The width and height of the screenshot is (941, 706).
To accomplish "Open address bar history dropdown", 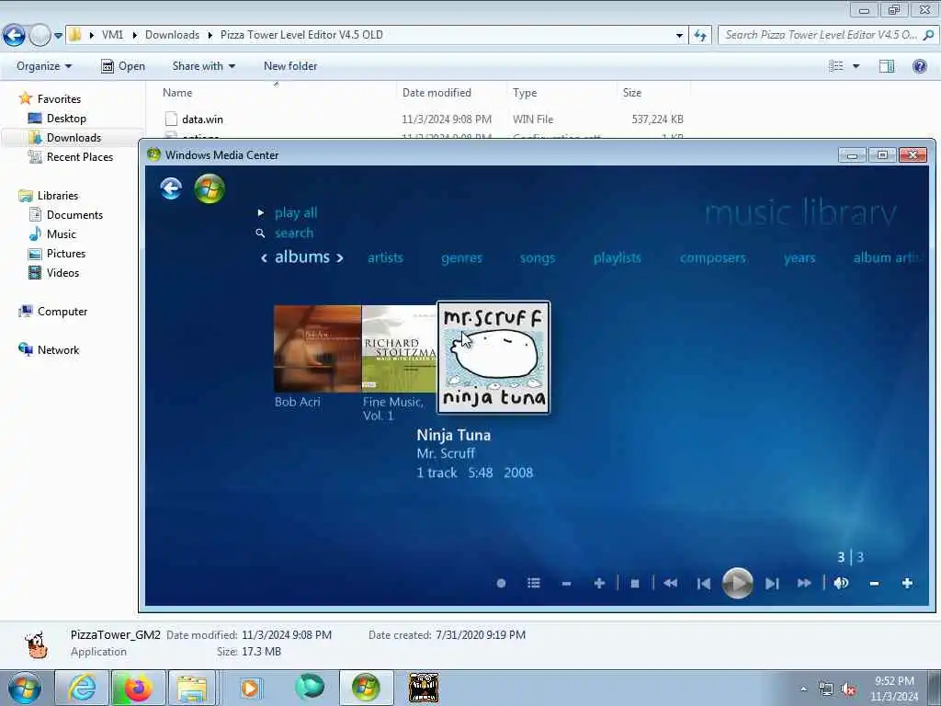I will tap(679, 36).
